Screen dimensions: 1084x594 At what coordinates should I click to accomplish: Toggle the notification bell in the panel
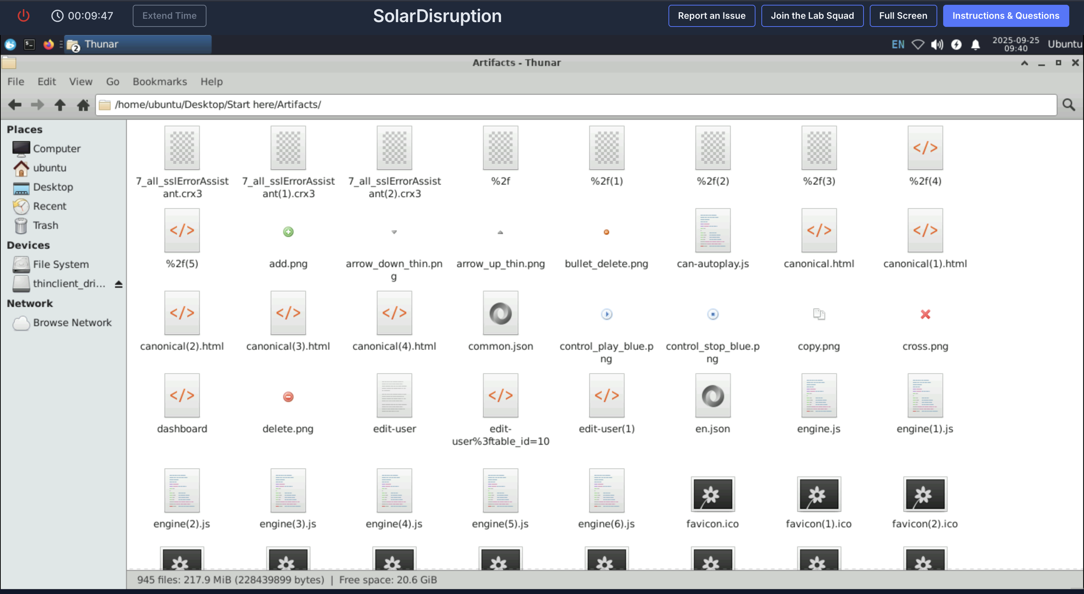tap(976, 44)
